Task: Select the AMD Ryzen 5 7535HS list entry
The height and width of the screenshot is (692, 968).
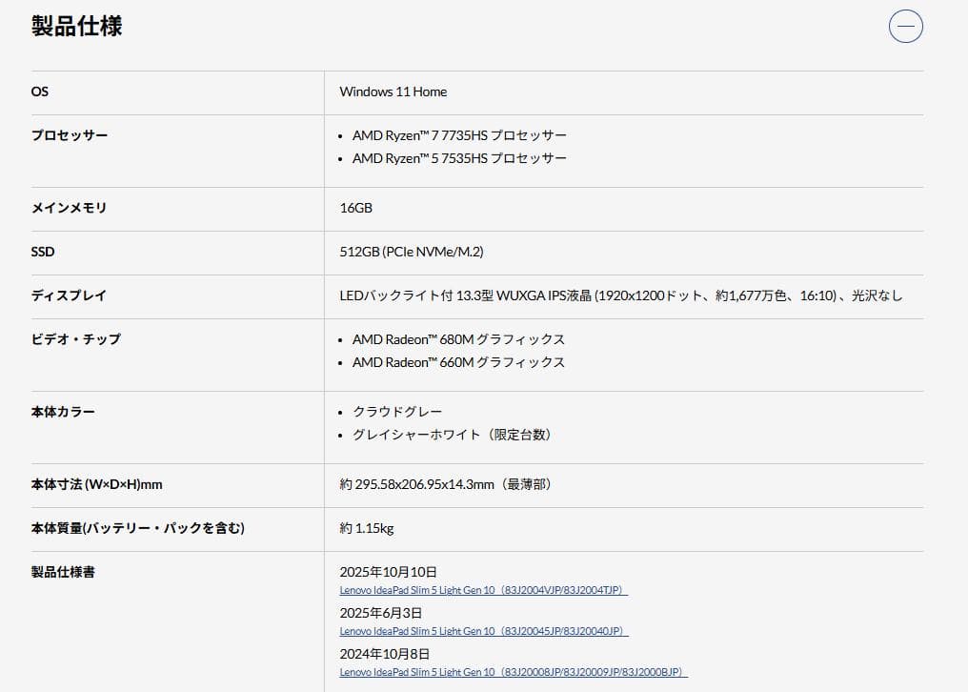Action: pos(459,158)
